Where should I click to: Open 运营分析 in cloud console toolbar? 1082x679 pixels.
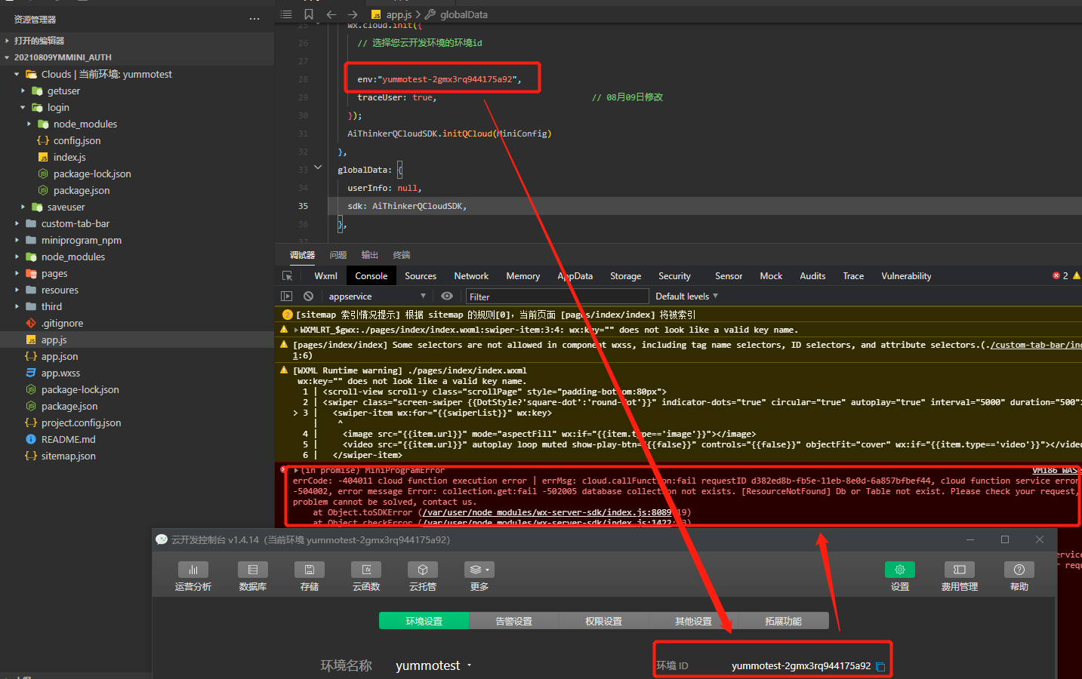point(193,576)
